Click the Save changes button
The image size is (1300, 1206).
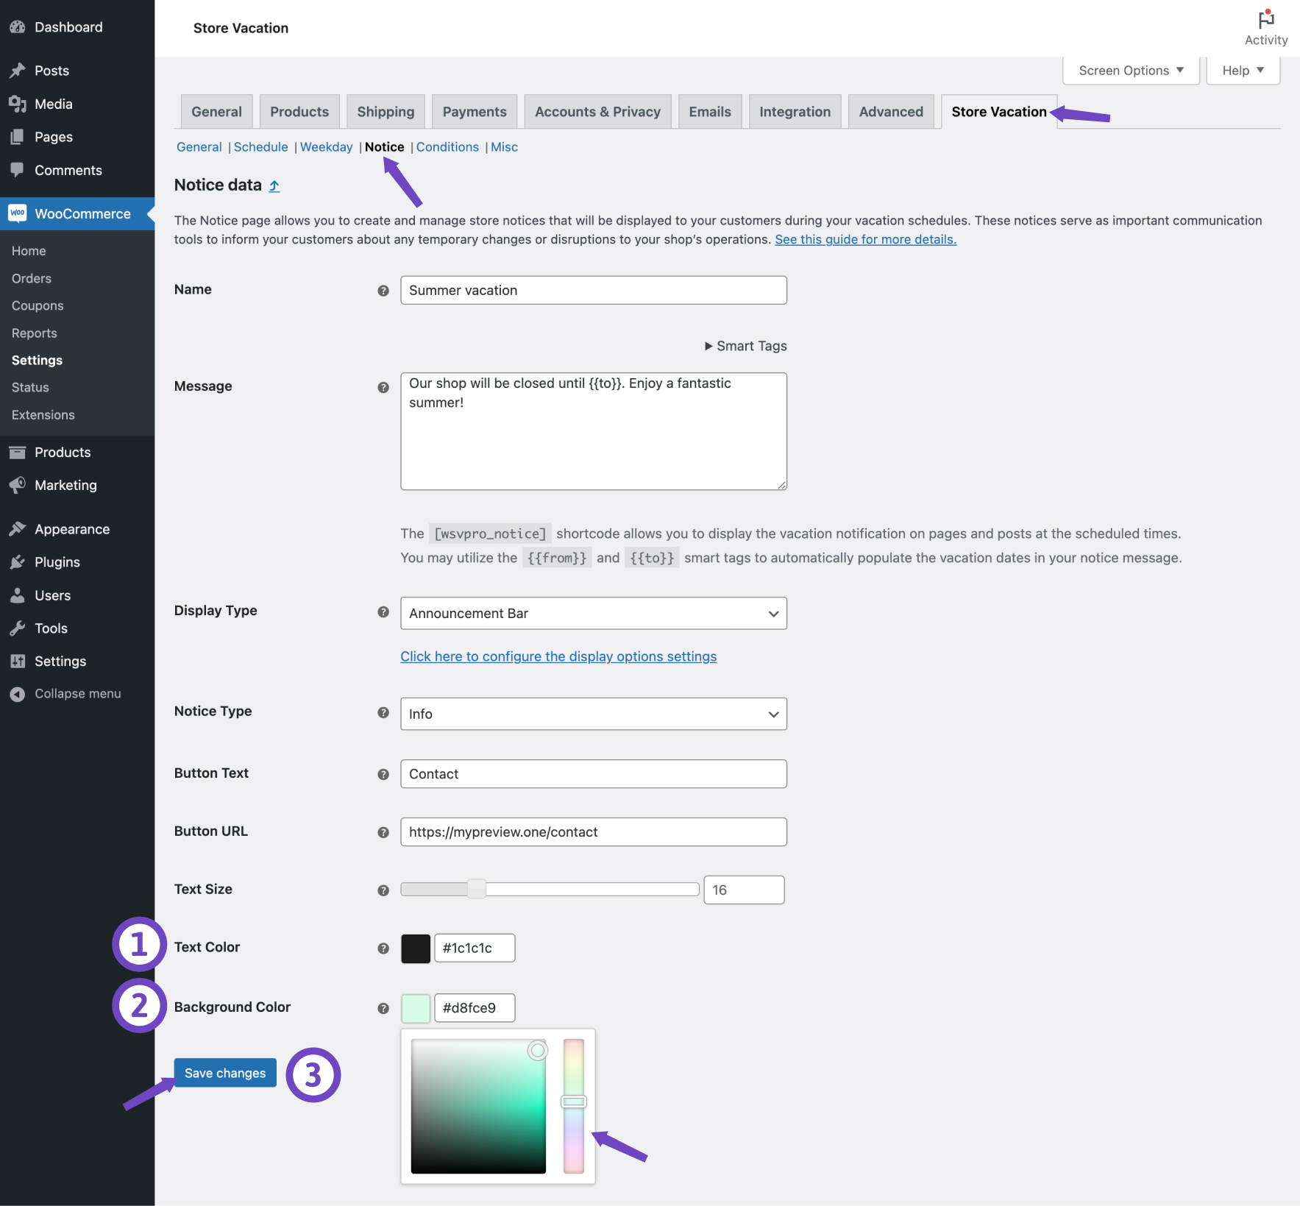[224, 1072]
